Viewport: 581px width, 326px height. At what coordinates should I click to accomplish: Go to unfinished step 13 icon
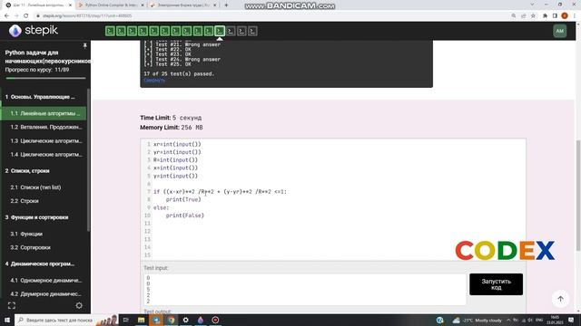(241, 31)
